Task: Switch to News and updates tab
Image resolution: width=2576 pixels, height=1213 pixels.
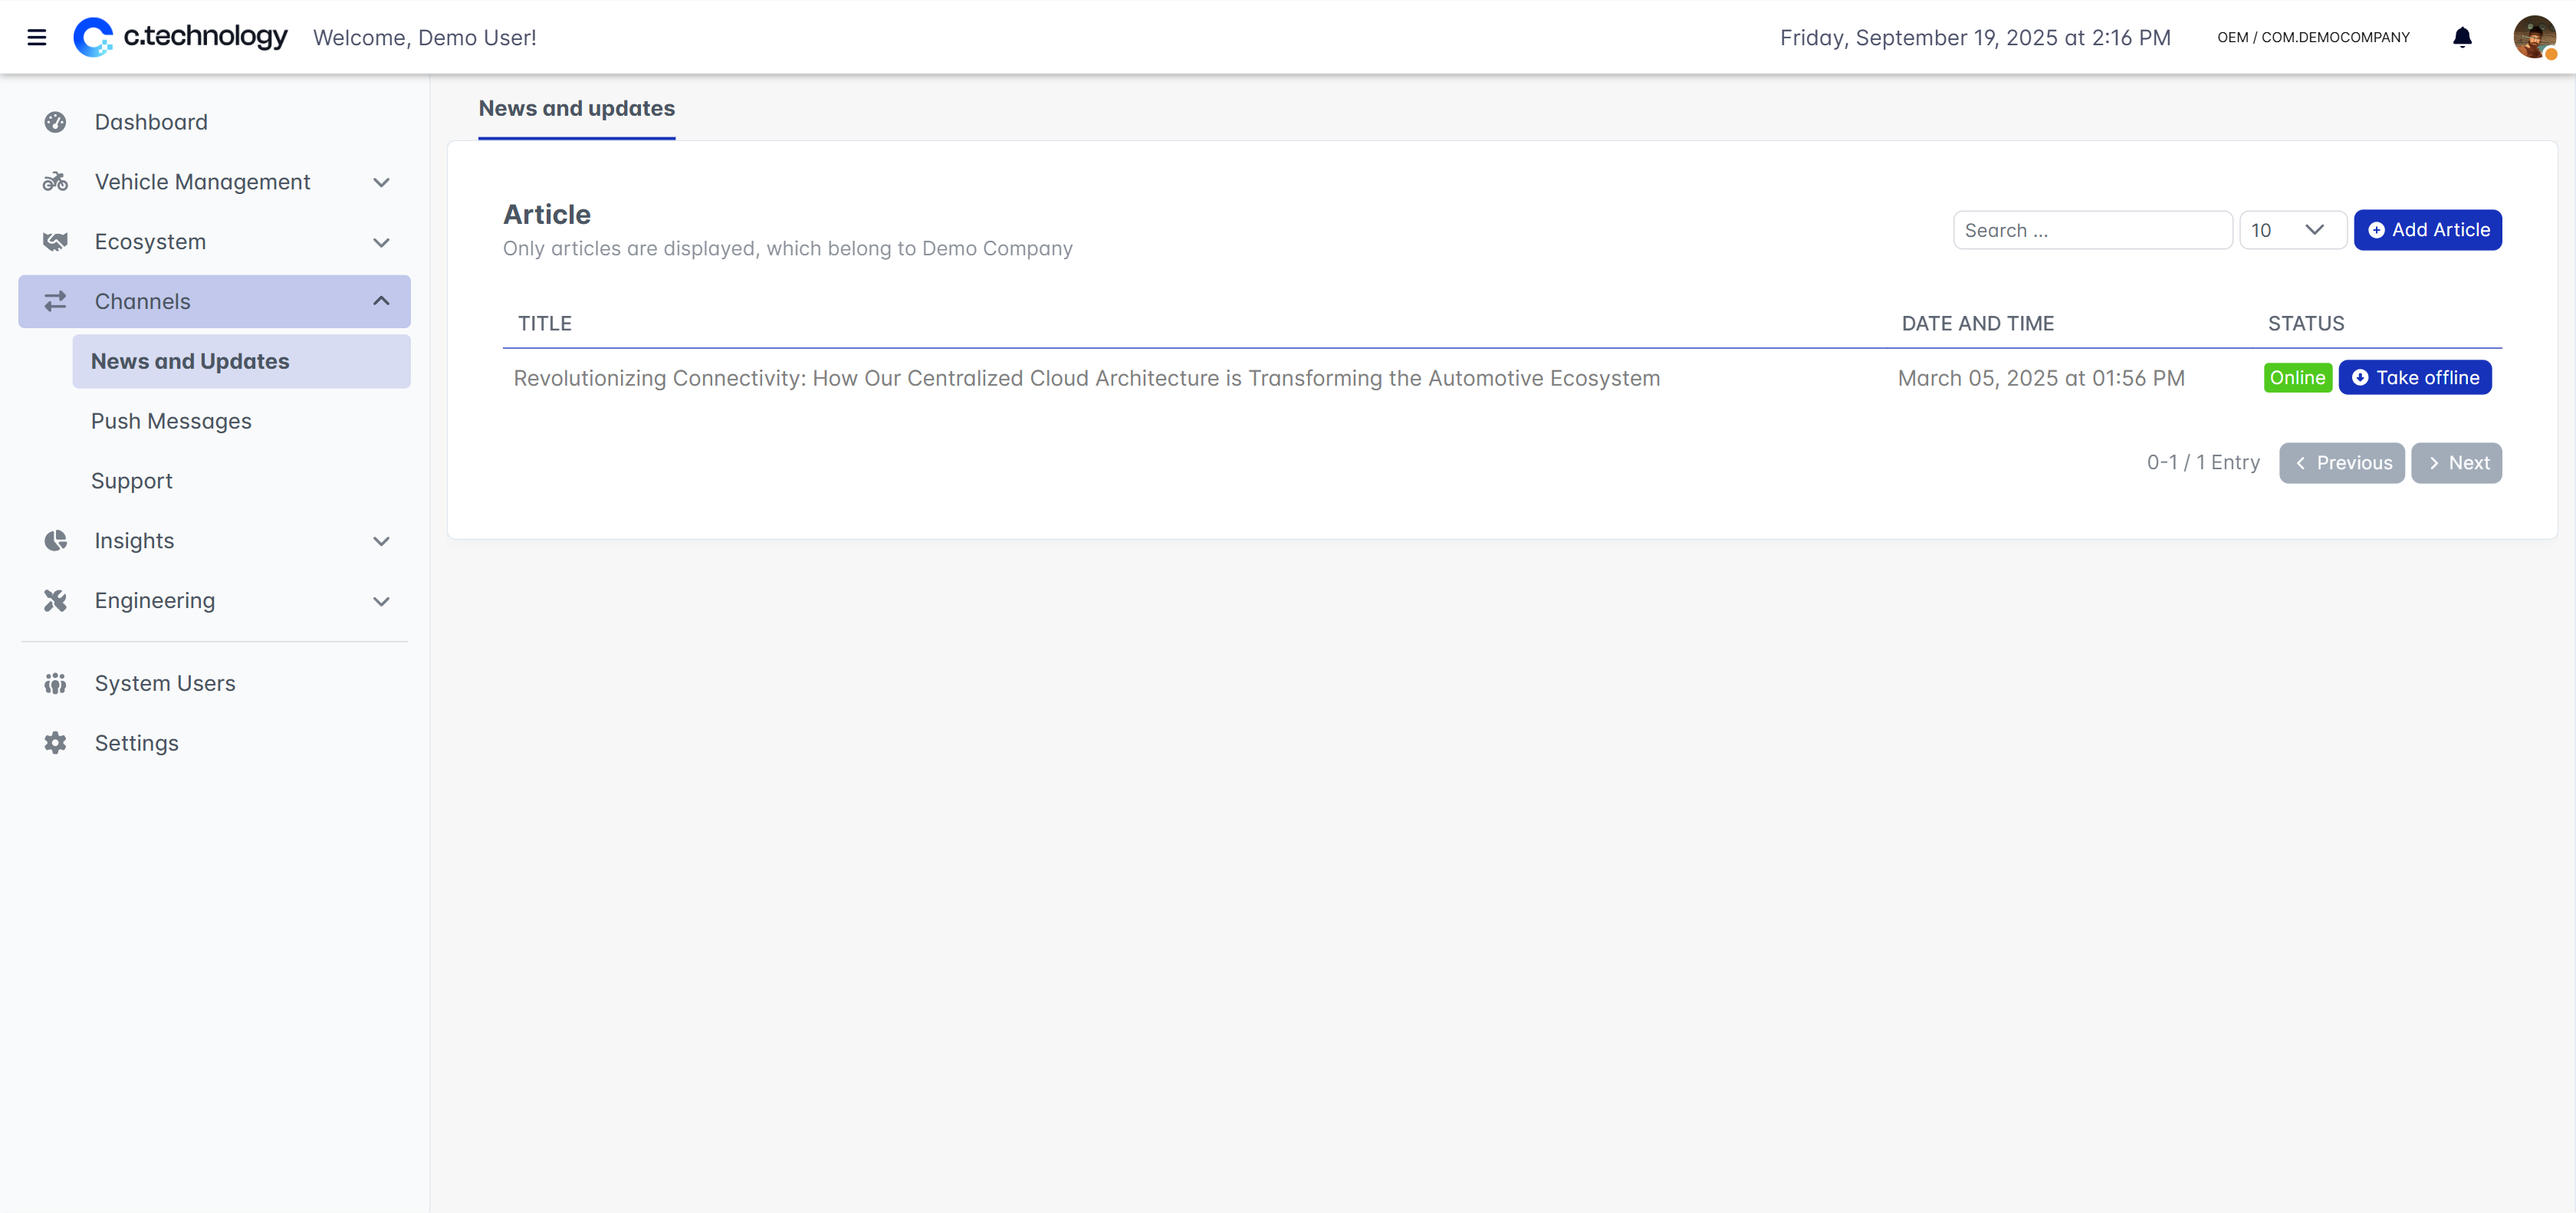Action: 576,108
